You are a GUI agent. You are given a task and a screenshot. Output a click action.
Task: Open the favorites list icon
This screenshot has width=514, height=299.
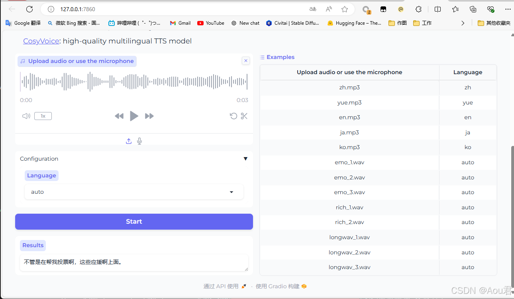click(455, 9)
